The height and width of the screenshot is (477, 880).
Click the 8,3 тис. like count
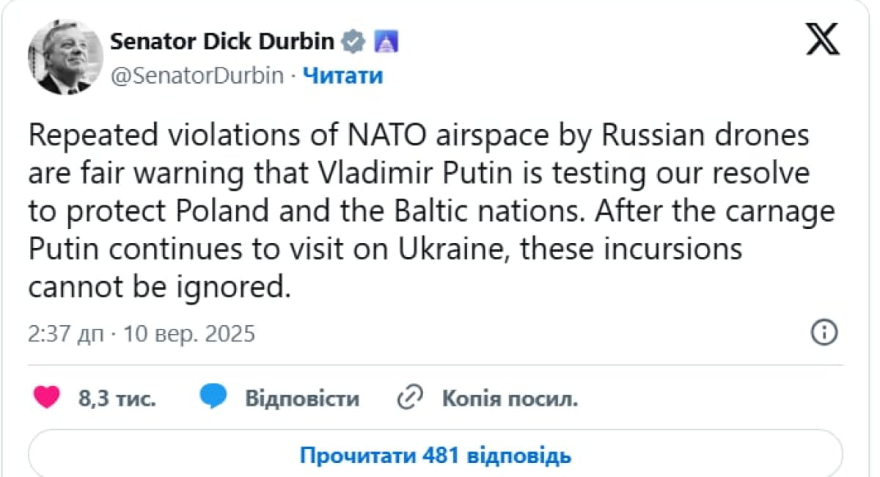pyautogui.click(x=117, y=398)
